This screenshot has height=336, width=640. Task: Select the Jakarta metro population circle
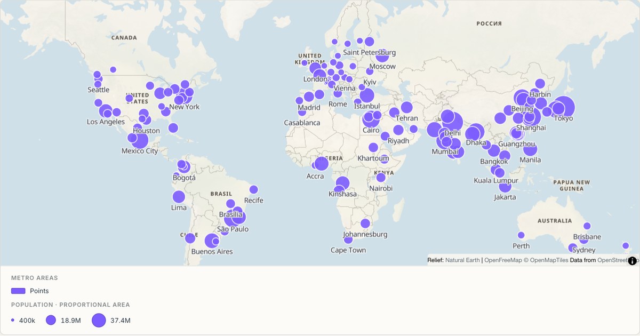(505, 186)
